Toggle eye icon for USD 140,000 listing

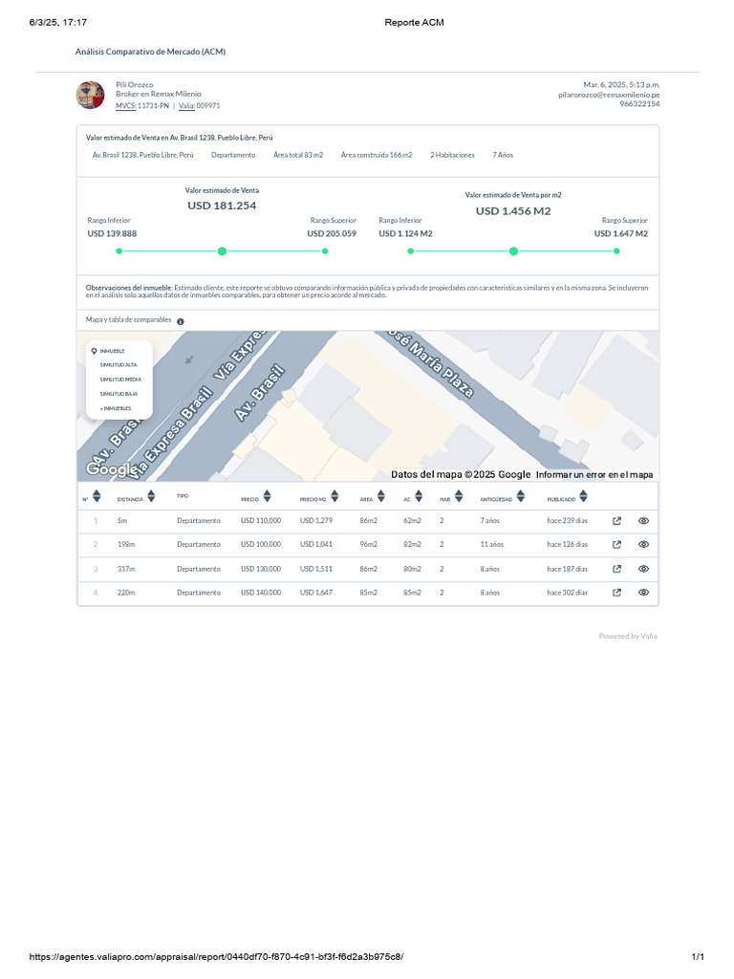[x=643, y=593]
